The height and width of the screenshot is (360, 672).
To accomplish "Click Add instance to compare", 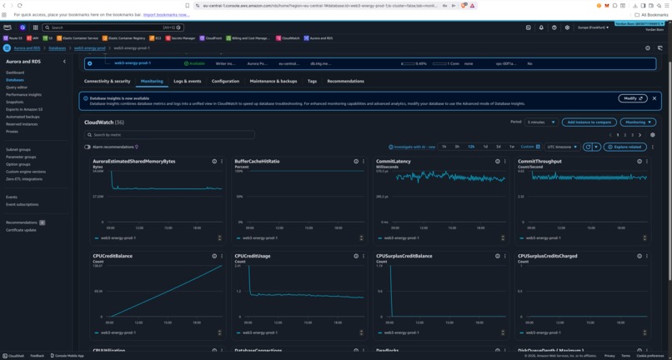I will tap(589, 122).
